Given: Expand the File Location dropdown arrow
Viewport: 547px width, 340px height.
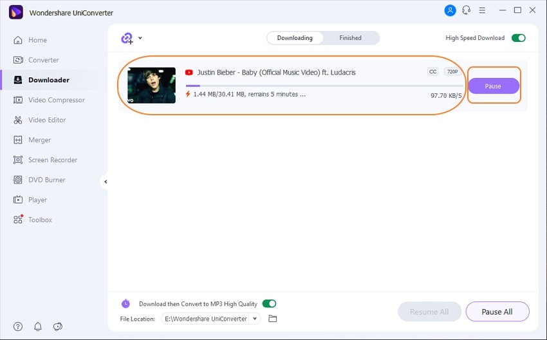Looking at the screenshot, I should (255, 318).
